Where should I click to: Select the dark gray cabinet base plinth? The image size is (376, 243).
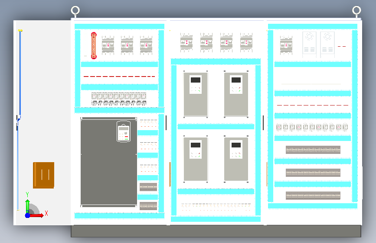pos(216,231)
